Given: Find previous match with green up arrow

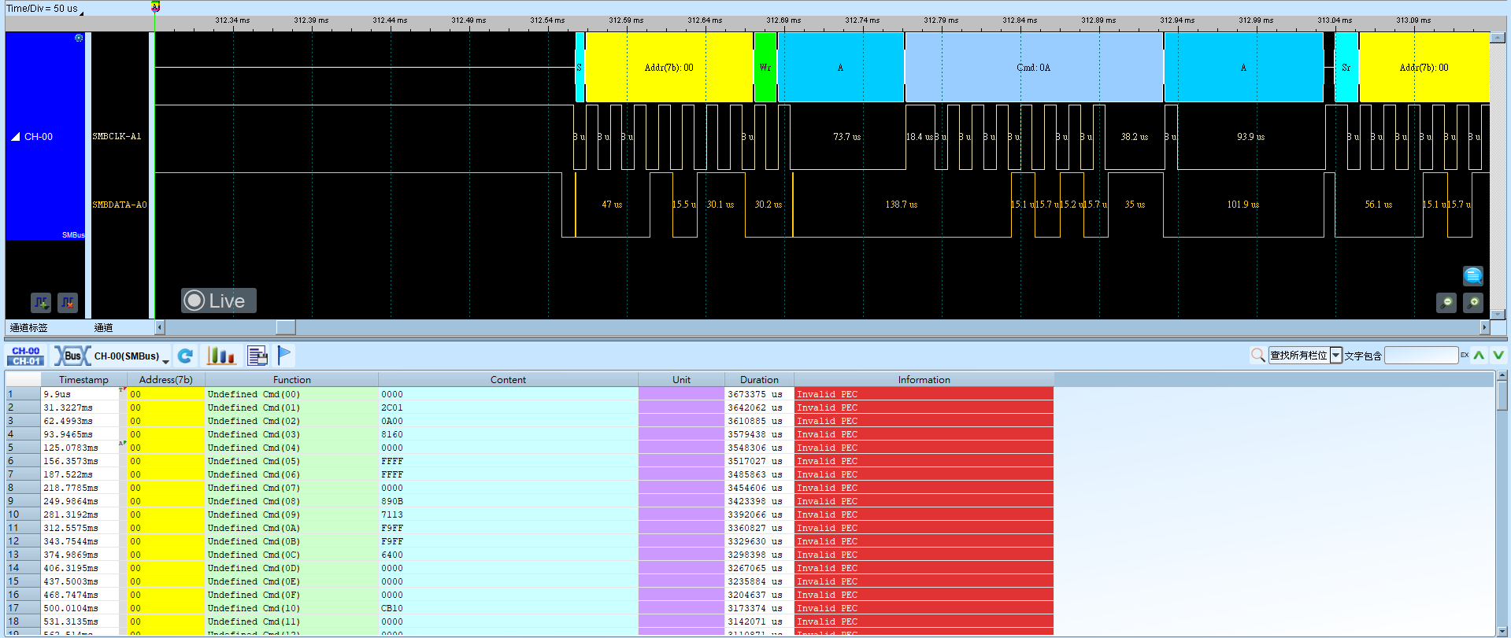Looking at the screenshot, I should click(1480, 356).
